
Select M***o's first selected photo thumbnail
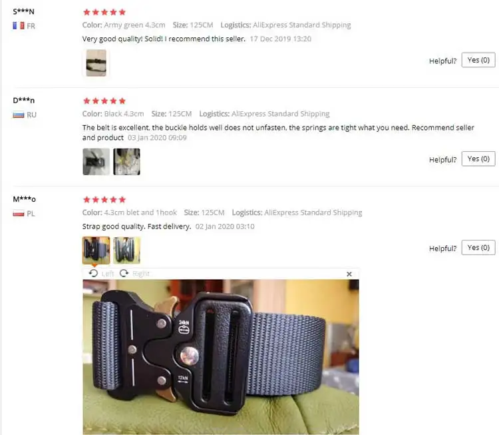click(x=96, y=250)
